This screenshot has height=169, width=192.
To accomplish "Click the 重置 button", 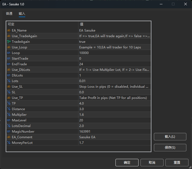I will [x=177, y=163].
